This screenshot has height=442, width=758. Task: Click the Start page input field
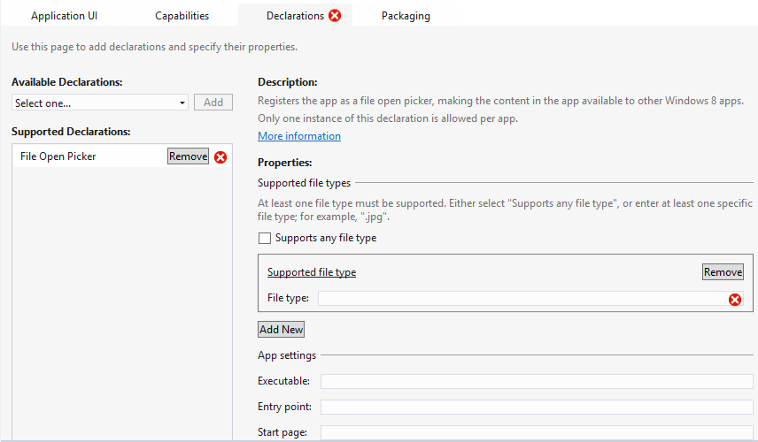coord(536,432)
